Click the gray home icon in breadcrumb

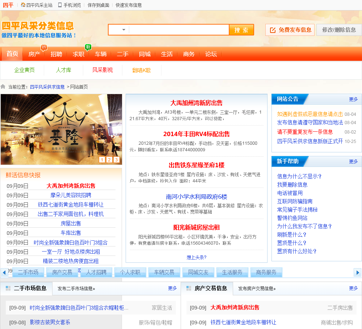3,87
